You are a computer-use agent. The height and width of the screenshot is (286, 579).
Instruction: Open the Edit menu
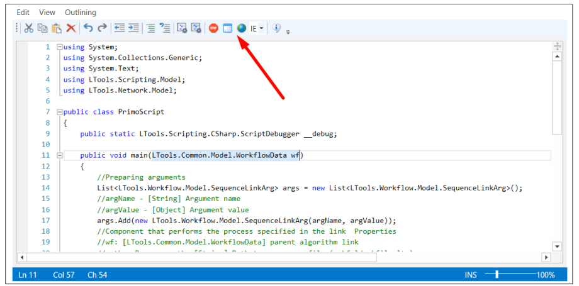23,12
